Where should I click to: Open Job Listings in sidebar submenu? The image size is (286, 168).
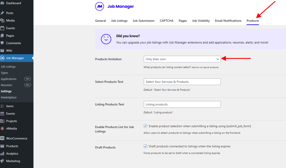pyautogui.click(x=8, y=67)
